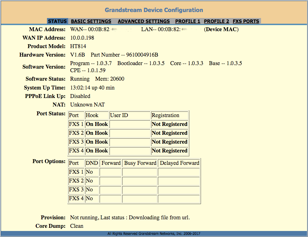The width and height of the screenshot is (308, 237).
Task: Click Part Number 9610004916B
Action: pos(124,55)
